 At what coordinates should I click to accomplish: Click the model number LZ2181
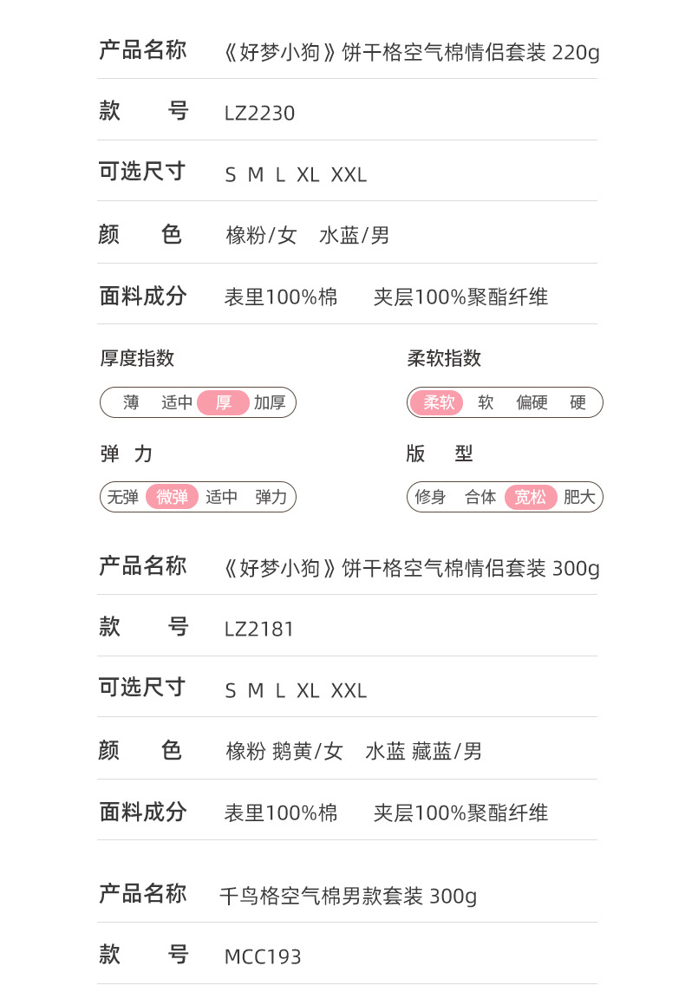point(259,629)
